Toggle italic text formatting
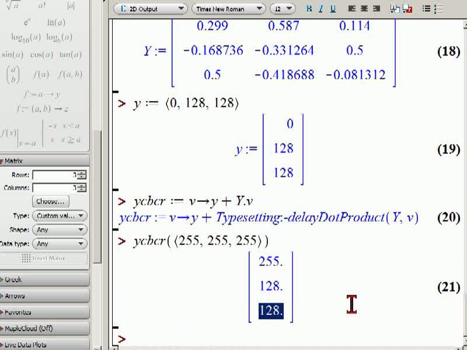 [x=320, y=9]
